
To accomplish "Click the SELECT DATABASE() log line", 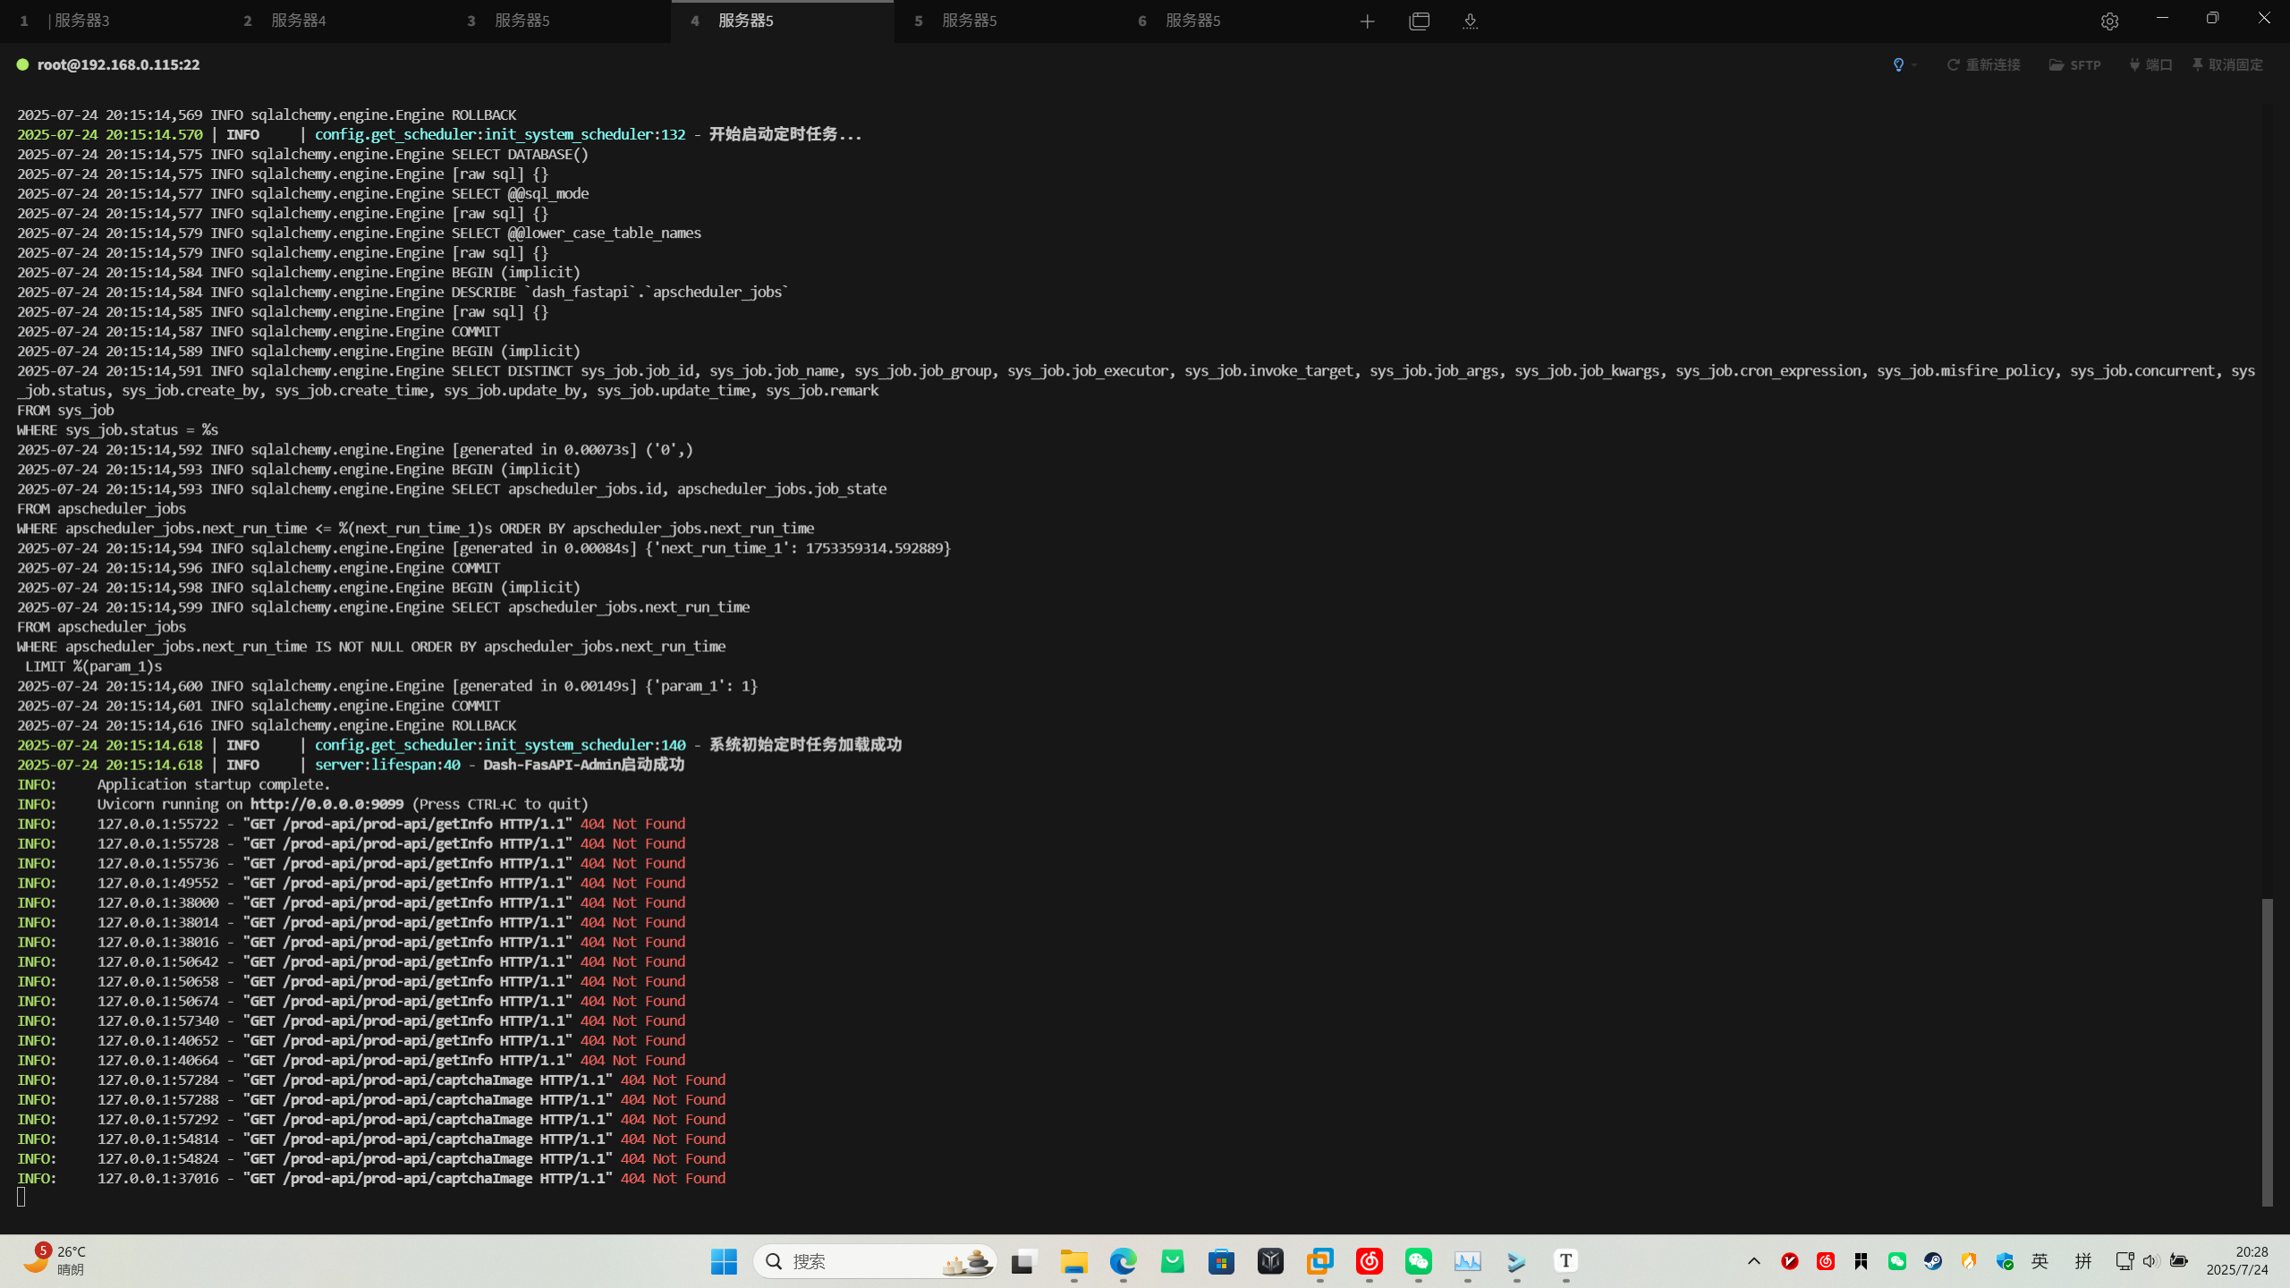I will pos(303,154).
